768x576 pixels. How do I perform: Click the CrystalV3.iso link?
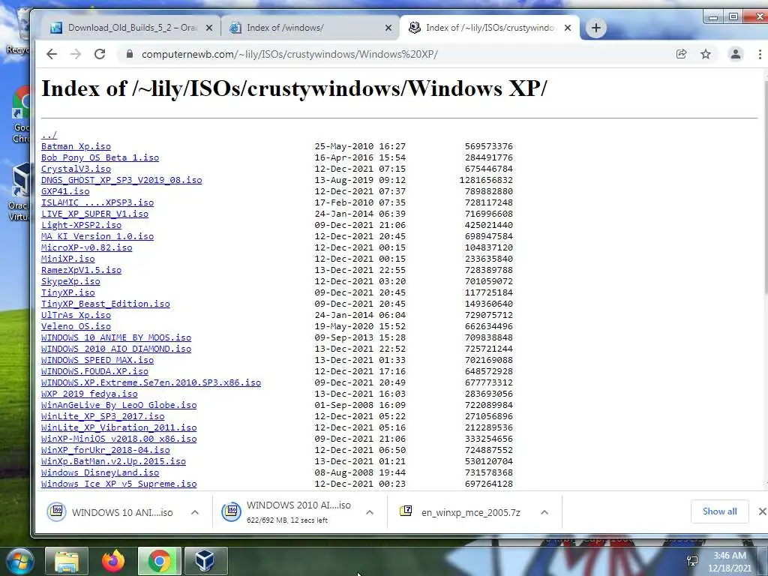[76, 169]
